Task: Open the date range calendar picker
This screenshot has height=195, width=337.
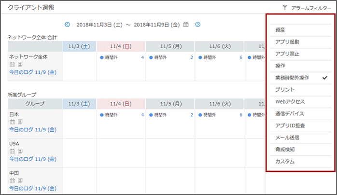Action: 186,25
